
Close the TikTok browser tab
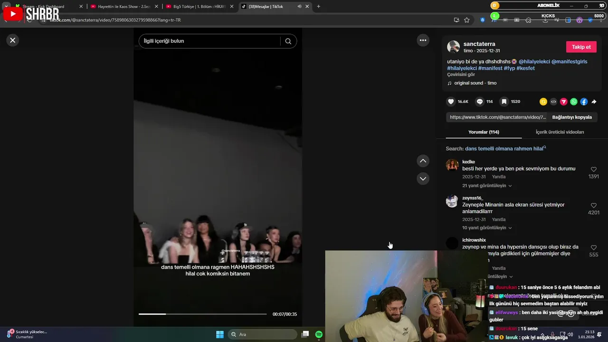(307, 7)
